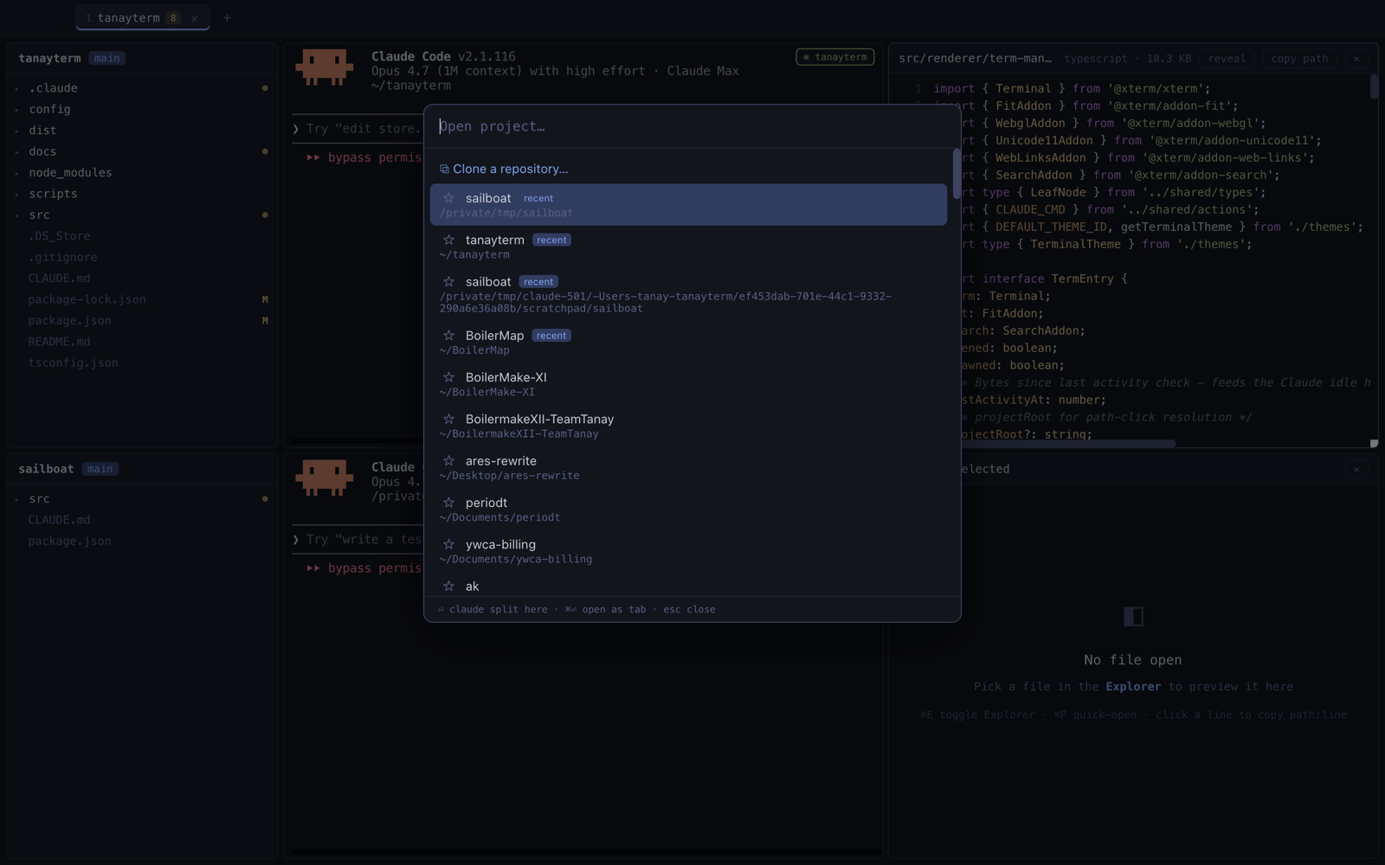Click the Explorer link in empty pane
Viewport: 1385px width, 865px height.
point(1133,687)
